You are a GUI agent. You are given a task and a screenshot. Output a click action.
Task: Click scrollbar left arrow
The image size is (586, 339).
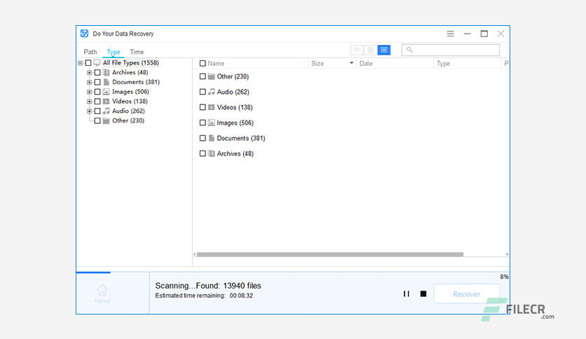[x=195, y=254]
